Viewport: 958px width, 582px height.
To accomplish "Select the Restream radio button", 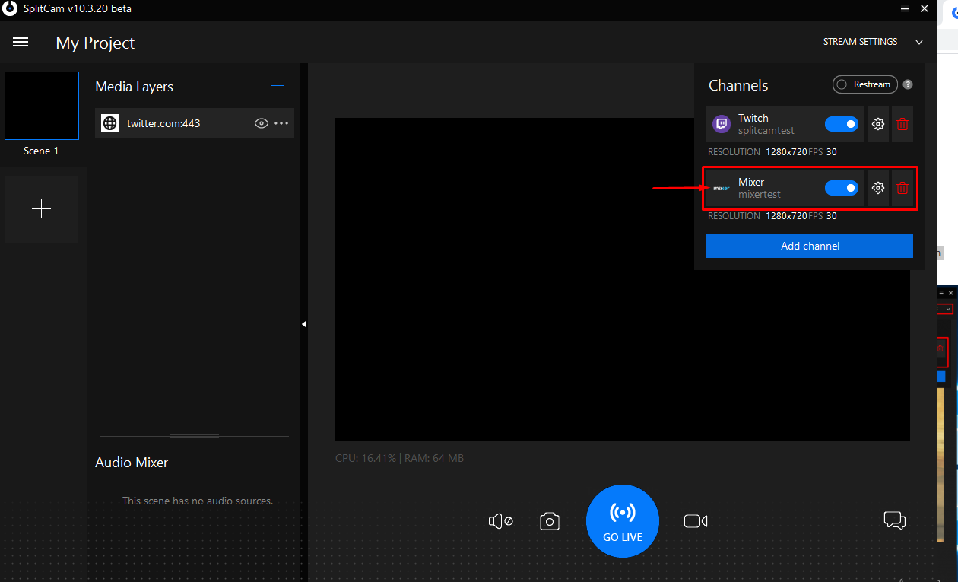I will click(x=842, y=84).
